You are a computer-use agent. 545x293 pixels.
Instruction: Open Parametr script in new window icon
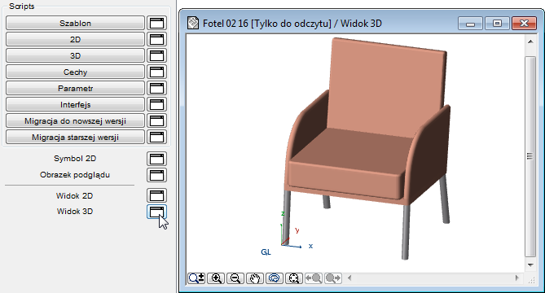156,88
